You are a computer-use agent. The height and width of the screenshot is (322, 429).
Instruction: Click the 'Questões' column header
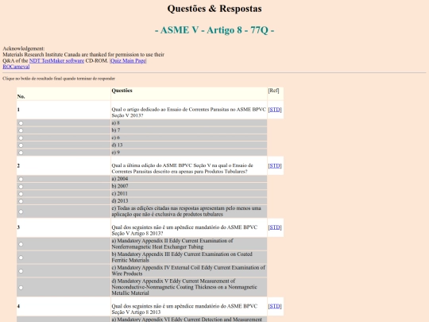click(x=122, y=91)
